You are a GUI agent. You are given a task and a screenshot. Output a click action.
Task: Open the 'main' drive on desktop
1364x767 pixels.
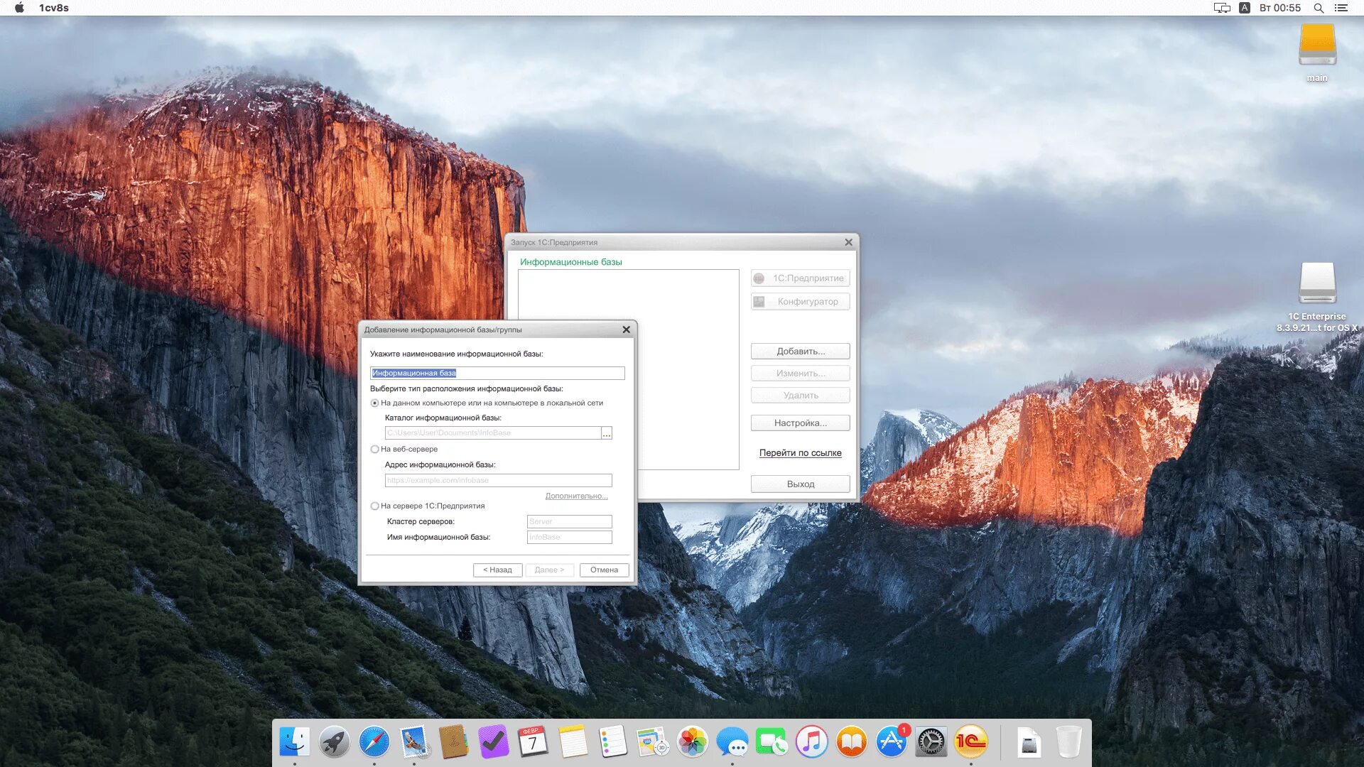[x=1317, y=45]
